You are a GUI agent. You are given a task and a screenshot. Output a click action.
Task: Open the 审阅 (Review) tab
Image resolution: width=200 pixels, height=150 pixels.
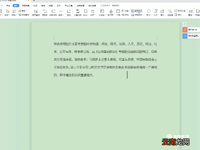coord(43,6)
